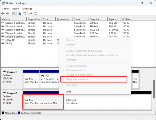Viewport: 156px width, 120px height.
Task: Open the Fichier menu
Action: (6, 9)
